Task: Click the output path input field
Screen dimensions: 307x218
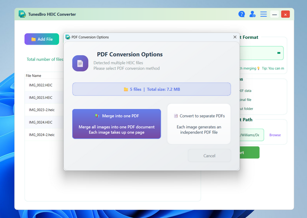Action: pyautogui.click(x=252, y=135)
